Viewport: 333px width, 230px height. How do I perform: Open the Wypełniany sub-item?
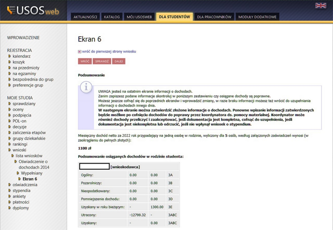(32, 173)
